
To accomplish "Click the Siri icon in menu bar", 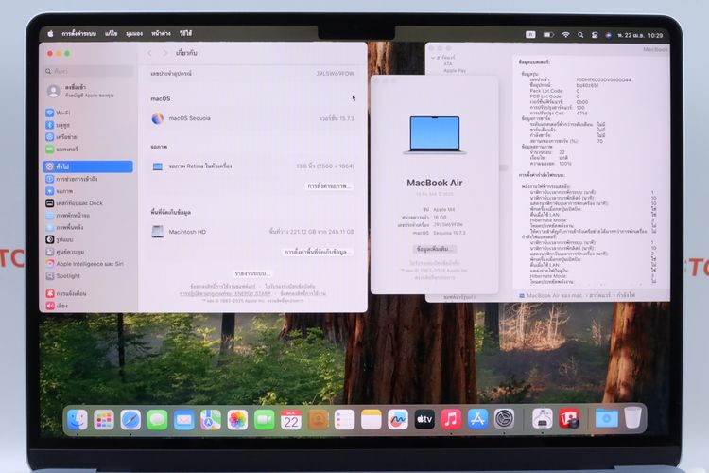I will (609, 35).
